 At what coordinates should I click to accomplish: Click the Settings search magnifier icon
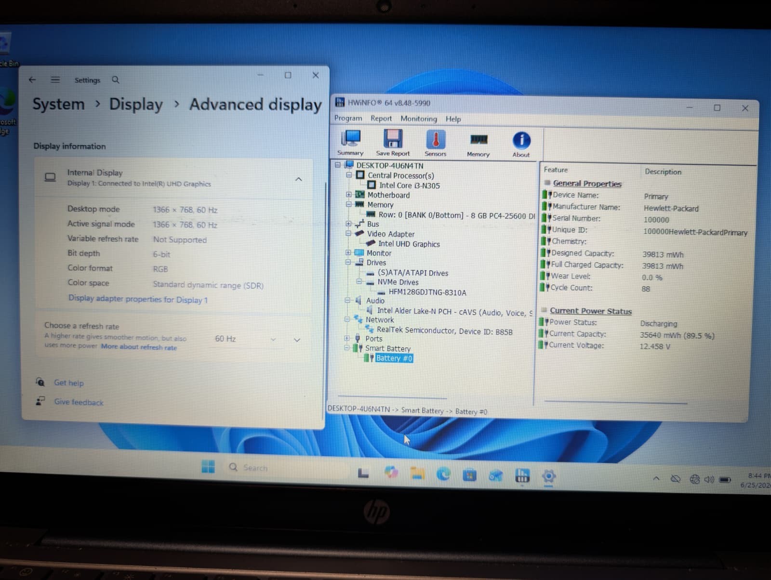click(x=116, y=80)
